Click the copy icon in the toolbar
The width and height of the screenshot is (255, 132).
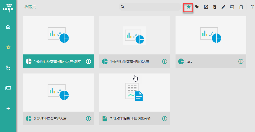coord(241,7)
